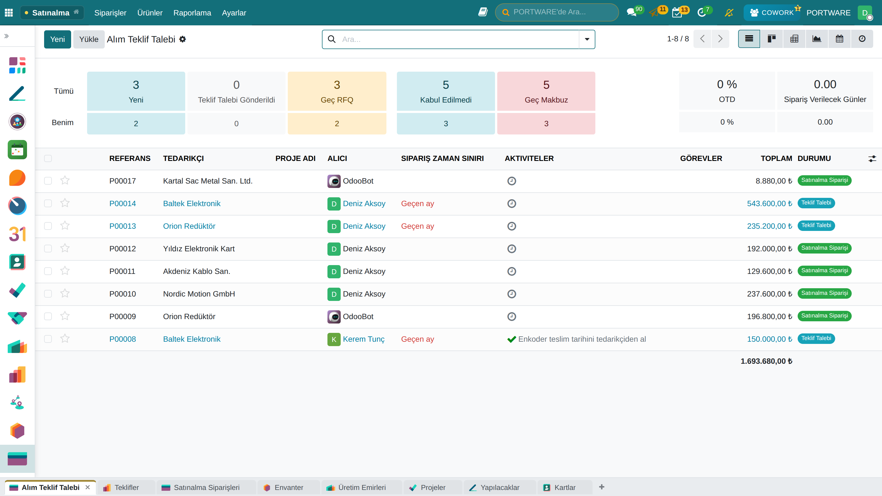Open the Ayarlar menu
This screenshot has width=882, height=496.
click(x=234, y=13)
